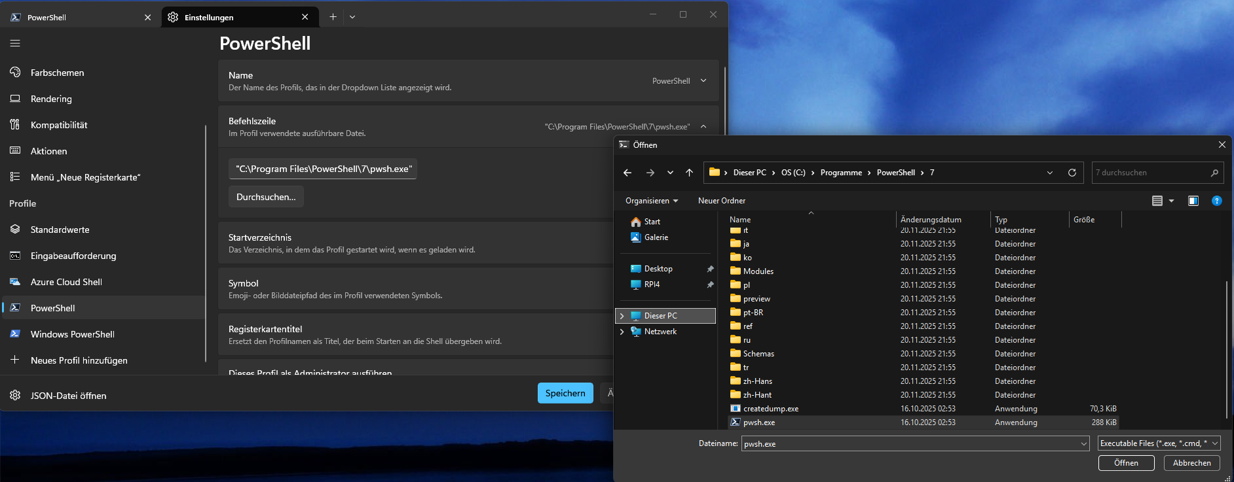Click OS (C:) in breadcrumb path
Screen dimensions: 1234x482
pyautogui.click(x=793, y=173)
